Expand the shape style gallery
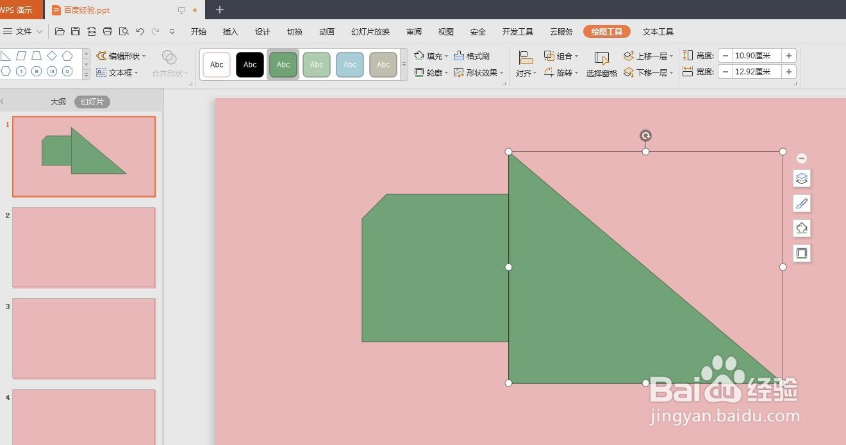846x445 pixels. point(404,64)
